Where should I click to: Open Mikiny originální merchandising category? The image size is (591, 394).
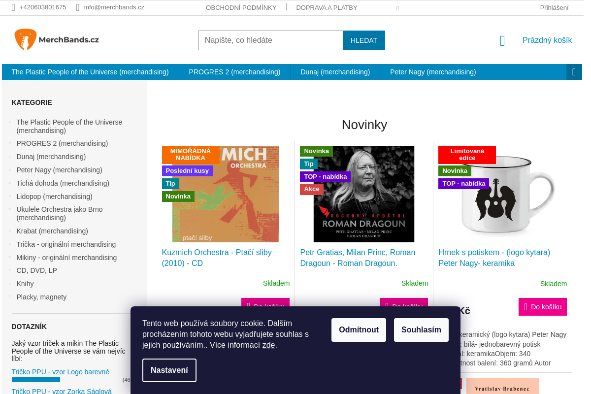[x=66, y=258]
